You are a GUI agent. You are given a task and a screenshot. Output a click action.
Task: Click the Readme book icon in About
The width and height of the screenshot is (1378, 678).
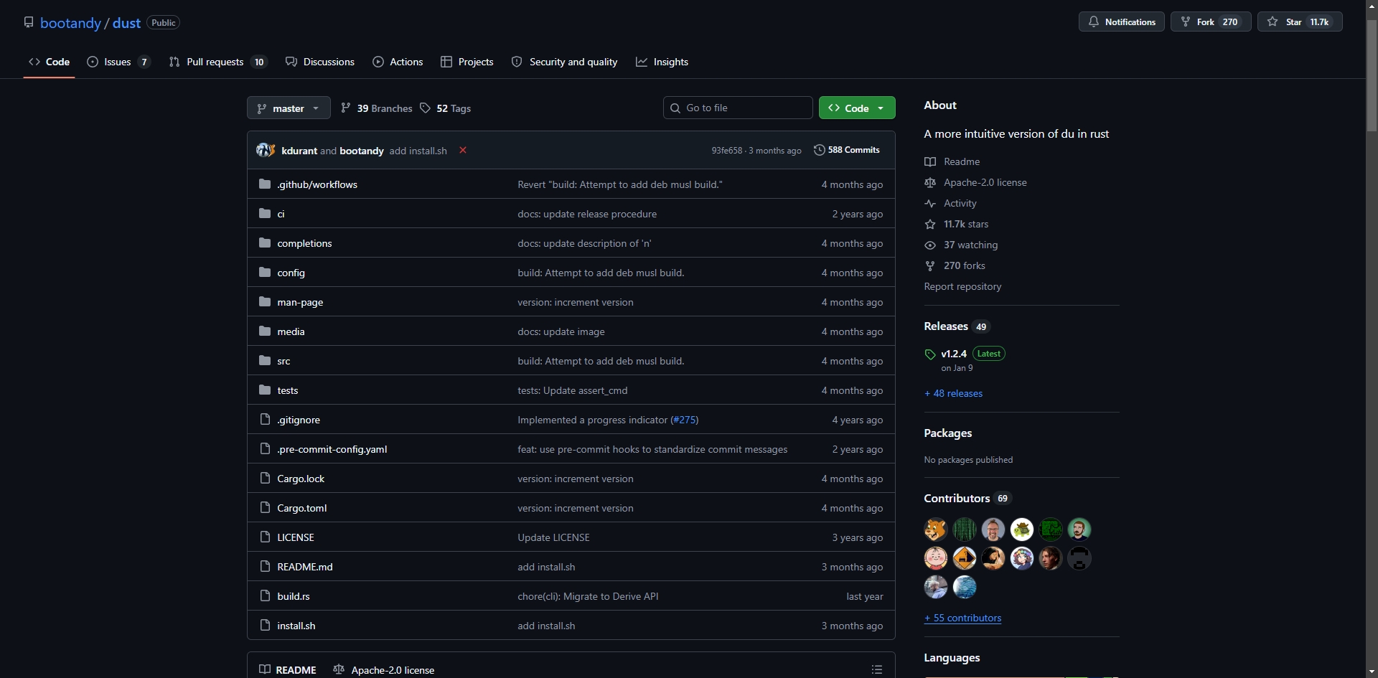pos(930,162)
